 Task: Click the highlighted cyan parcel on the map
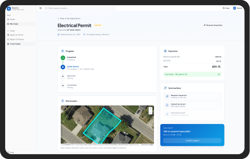tap(102, 125)
